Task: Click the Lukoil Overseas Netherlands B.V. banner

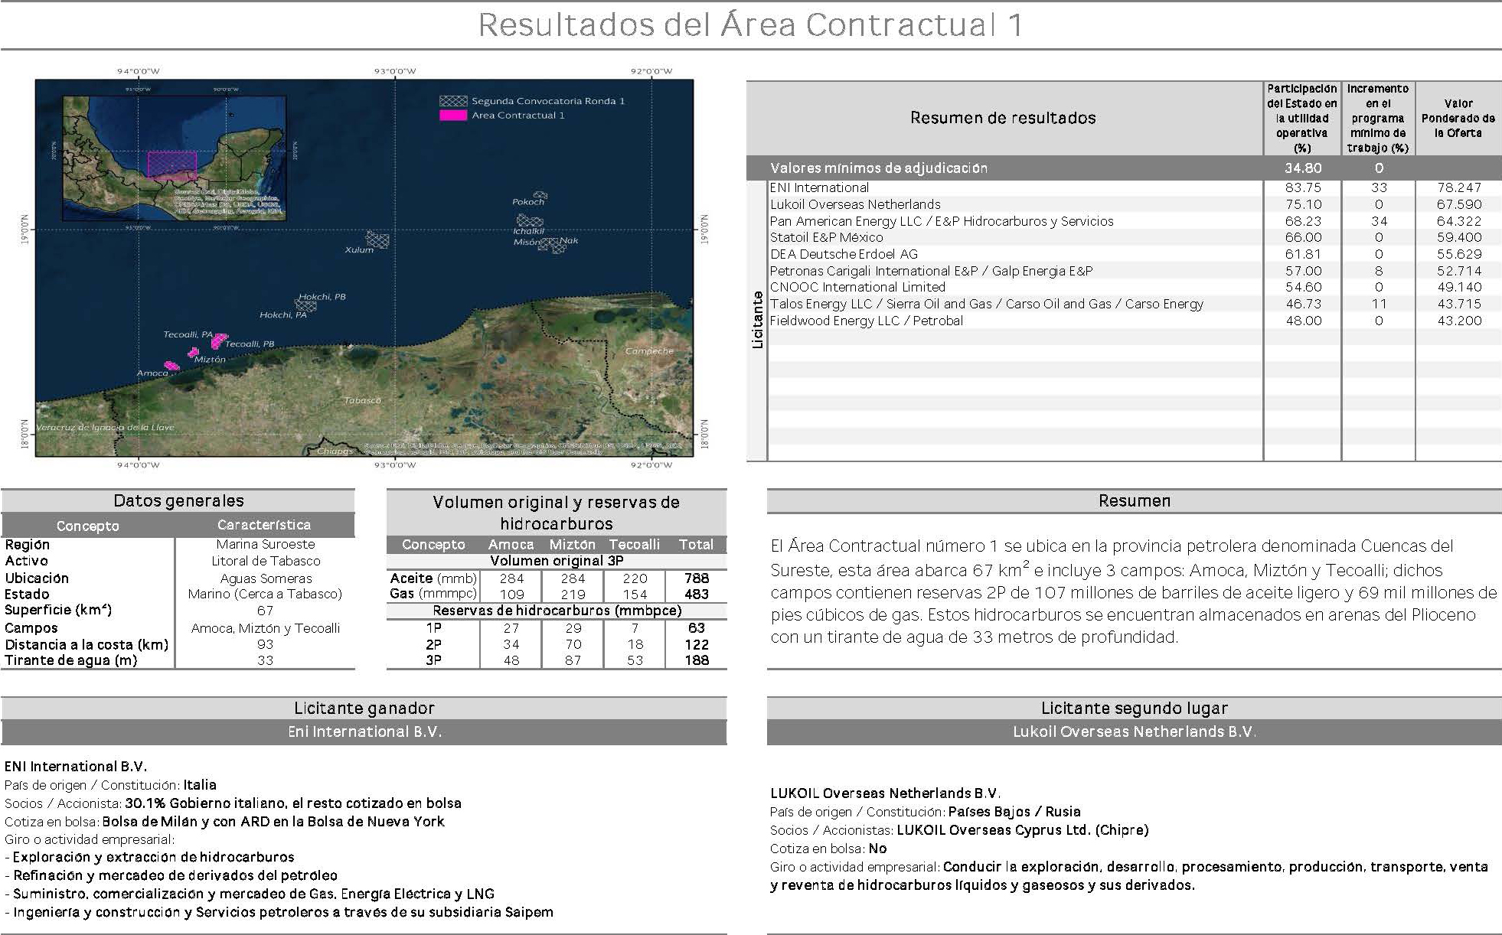Action: [1134, 732]
